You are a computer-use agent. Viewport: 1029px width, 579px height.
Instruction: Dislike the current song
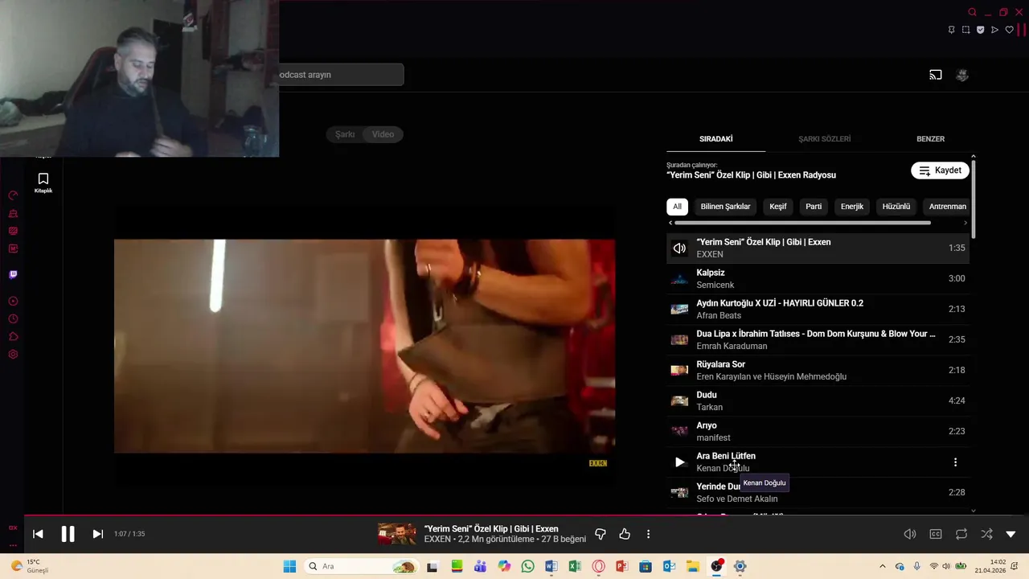[x=600, y=534]
